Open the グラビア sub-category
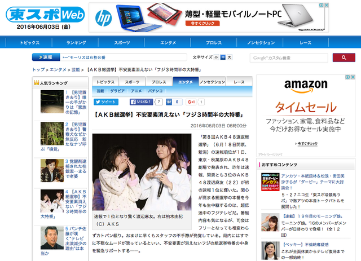The image size is (361, 261). point(117,91)
